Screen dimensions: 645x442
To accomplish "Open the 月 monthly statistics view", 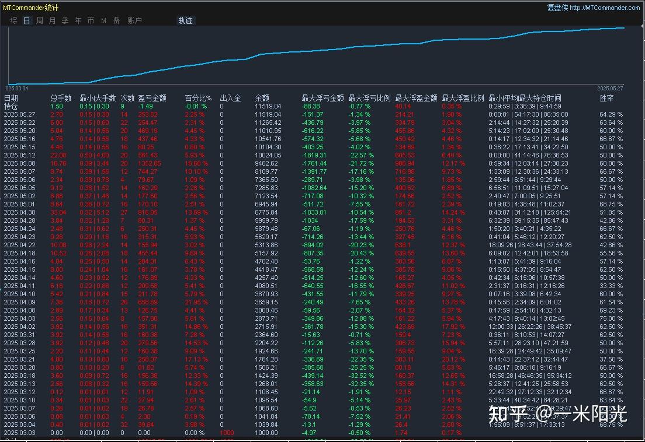I will (51, 20).
